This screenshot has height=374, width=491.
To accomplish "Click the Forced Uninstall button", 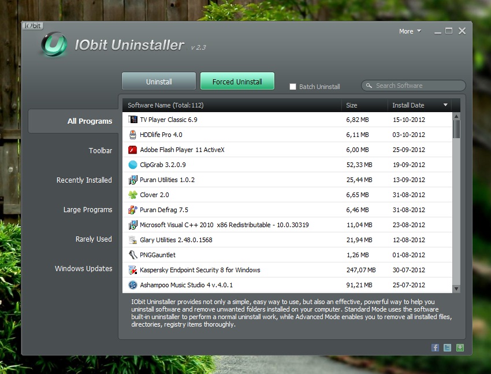I will pos(237,81).
